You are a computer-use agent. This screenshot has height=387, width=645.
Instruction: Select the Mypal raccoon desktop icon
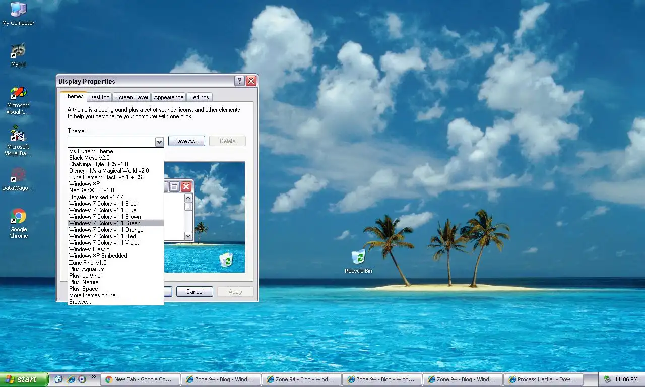(18, 55)
